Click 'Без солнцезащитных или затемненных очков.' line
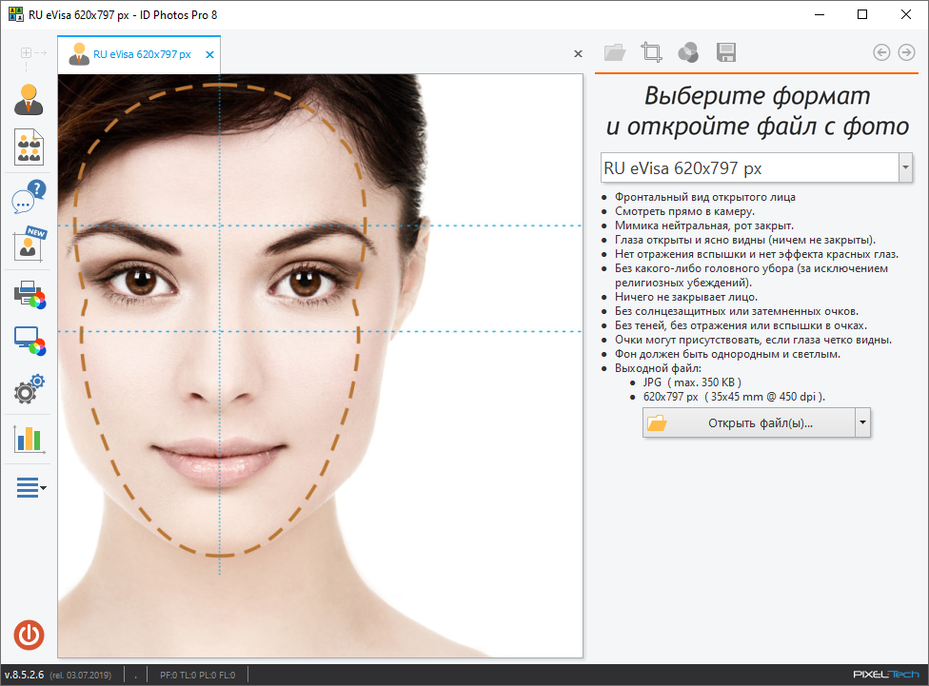 click(737, 311)
